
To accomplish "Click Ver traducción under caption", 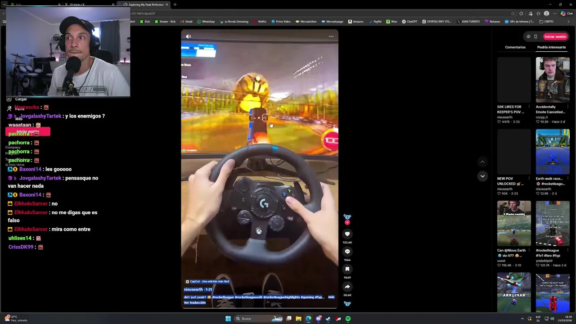I will [194, 302].
